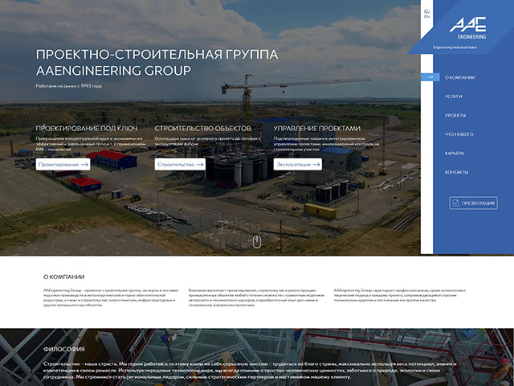
Task: Click the ПРОЕКТИРОВАНИЕ ПОД КЛЮЧ heading
Action: point(87,129)
